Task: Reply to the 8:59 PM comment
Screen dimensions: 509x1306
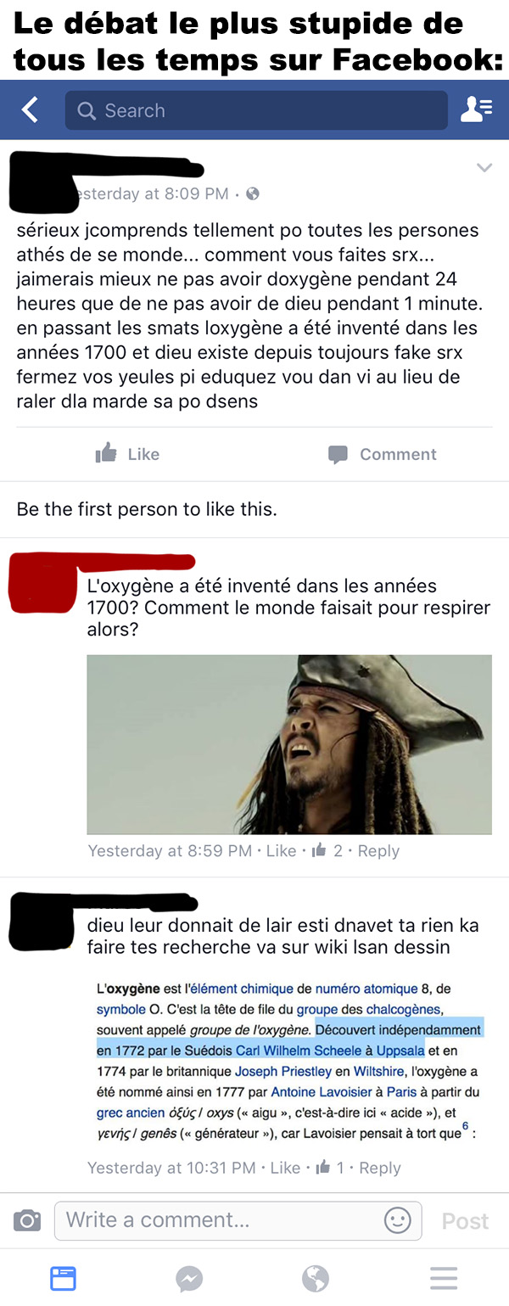Action: [x=378, y=850]
